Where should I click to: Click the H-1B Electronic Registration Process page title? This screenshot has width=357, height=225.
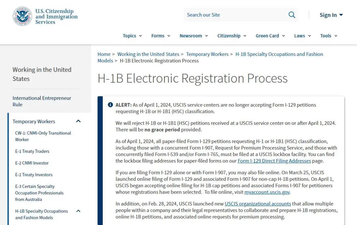192,78
